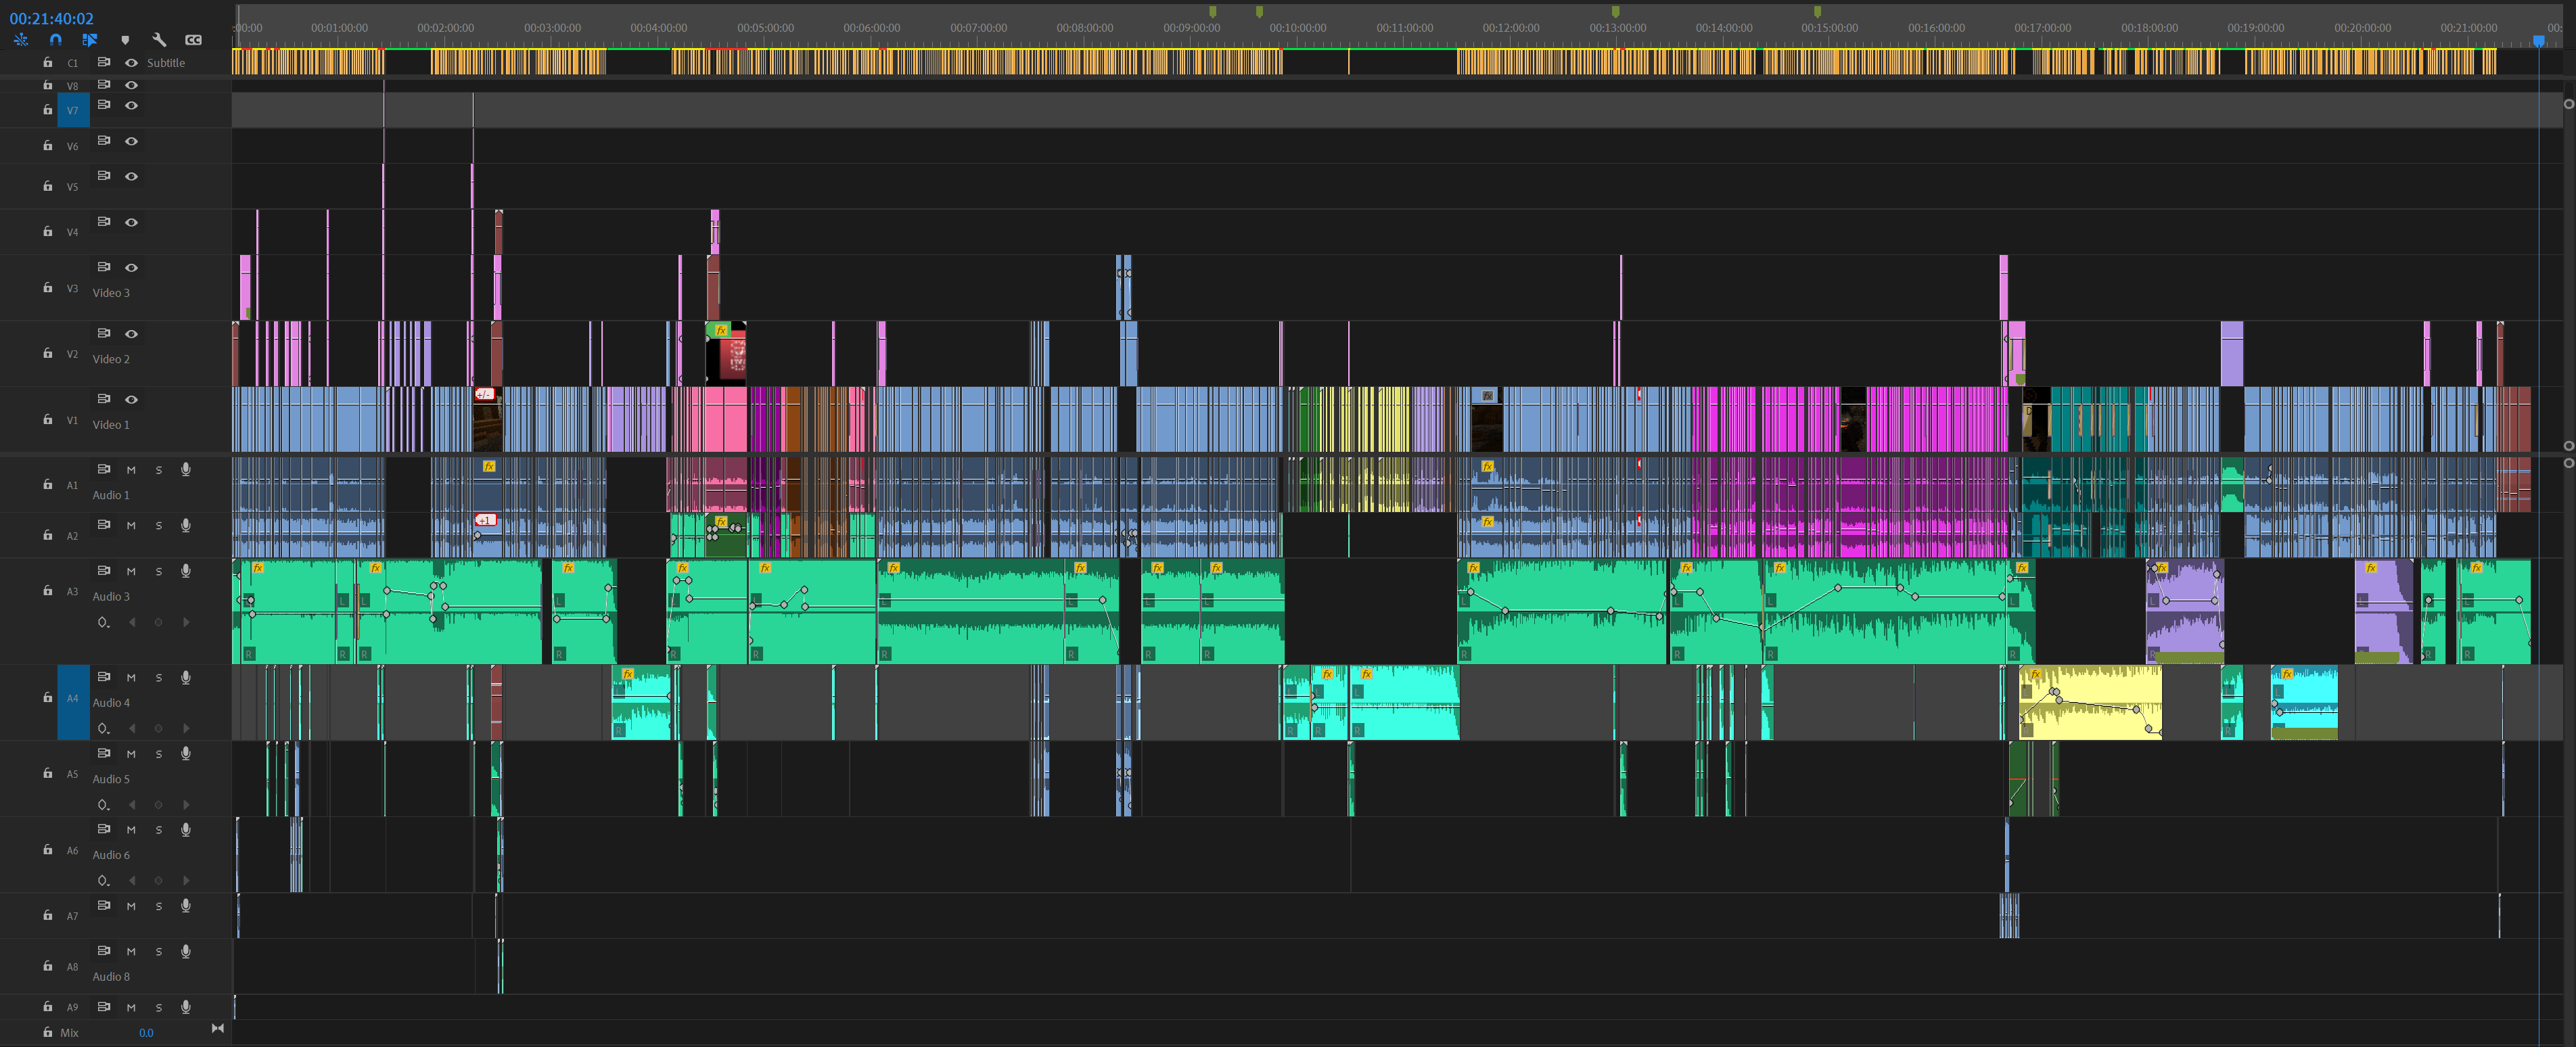2576x1047 pixels.
Task: Click the Mix track volume value 0.0
Action: [x=146, y=1032]
